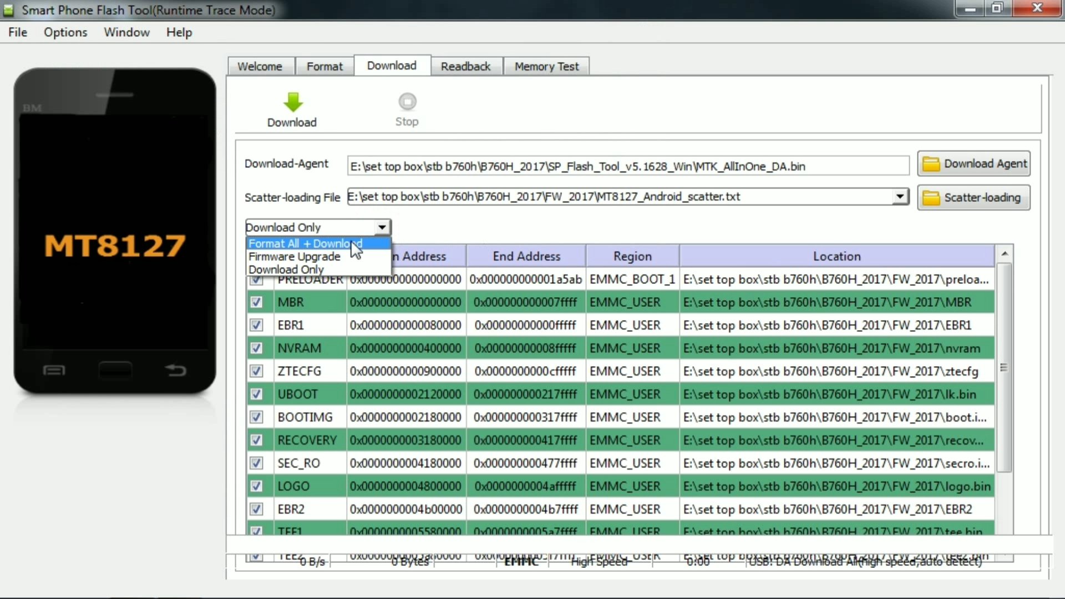Click the phone's menu key icon
The image size is (1065, 599).
tap(54, 370)
